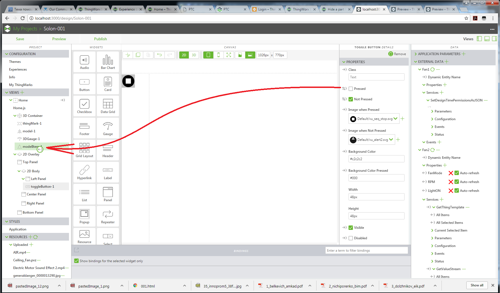Add the Bar Chart widget

(108, 62)
